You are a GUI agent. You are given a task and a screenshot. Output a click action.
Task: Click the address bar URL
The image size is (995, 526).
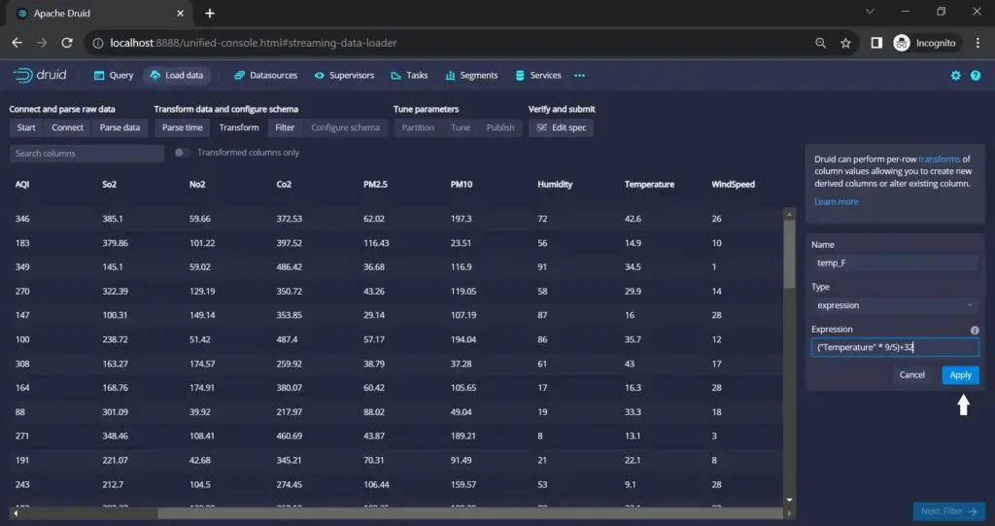[x=254, y=43]
